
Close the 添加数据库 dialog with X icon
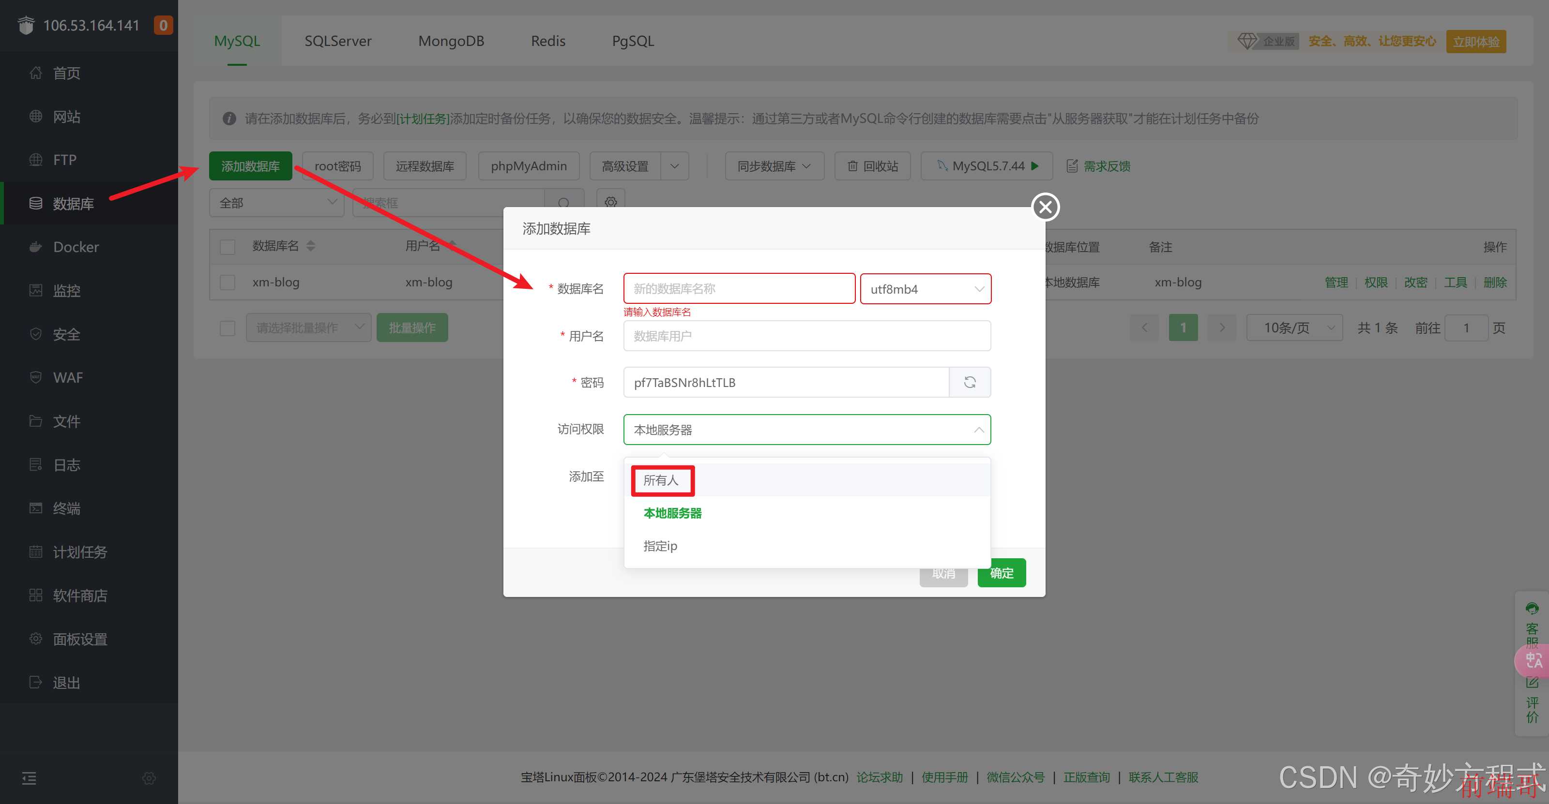(1046, 208)
